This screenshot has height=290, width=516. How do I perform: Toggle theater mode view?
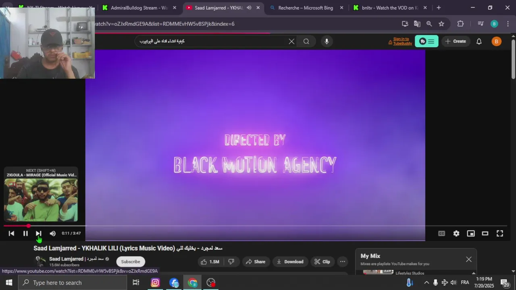pos(485,233)
